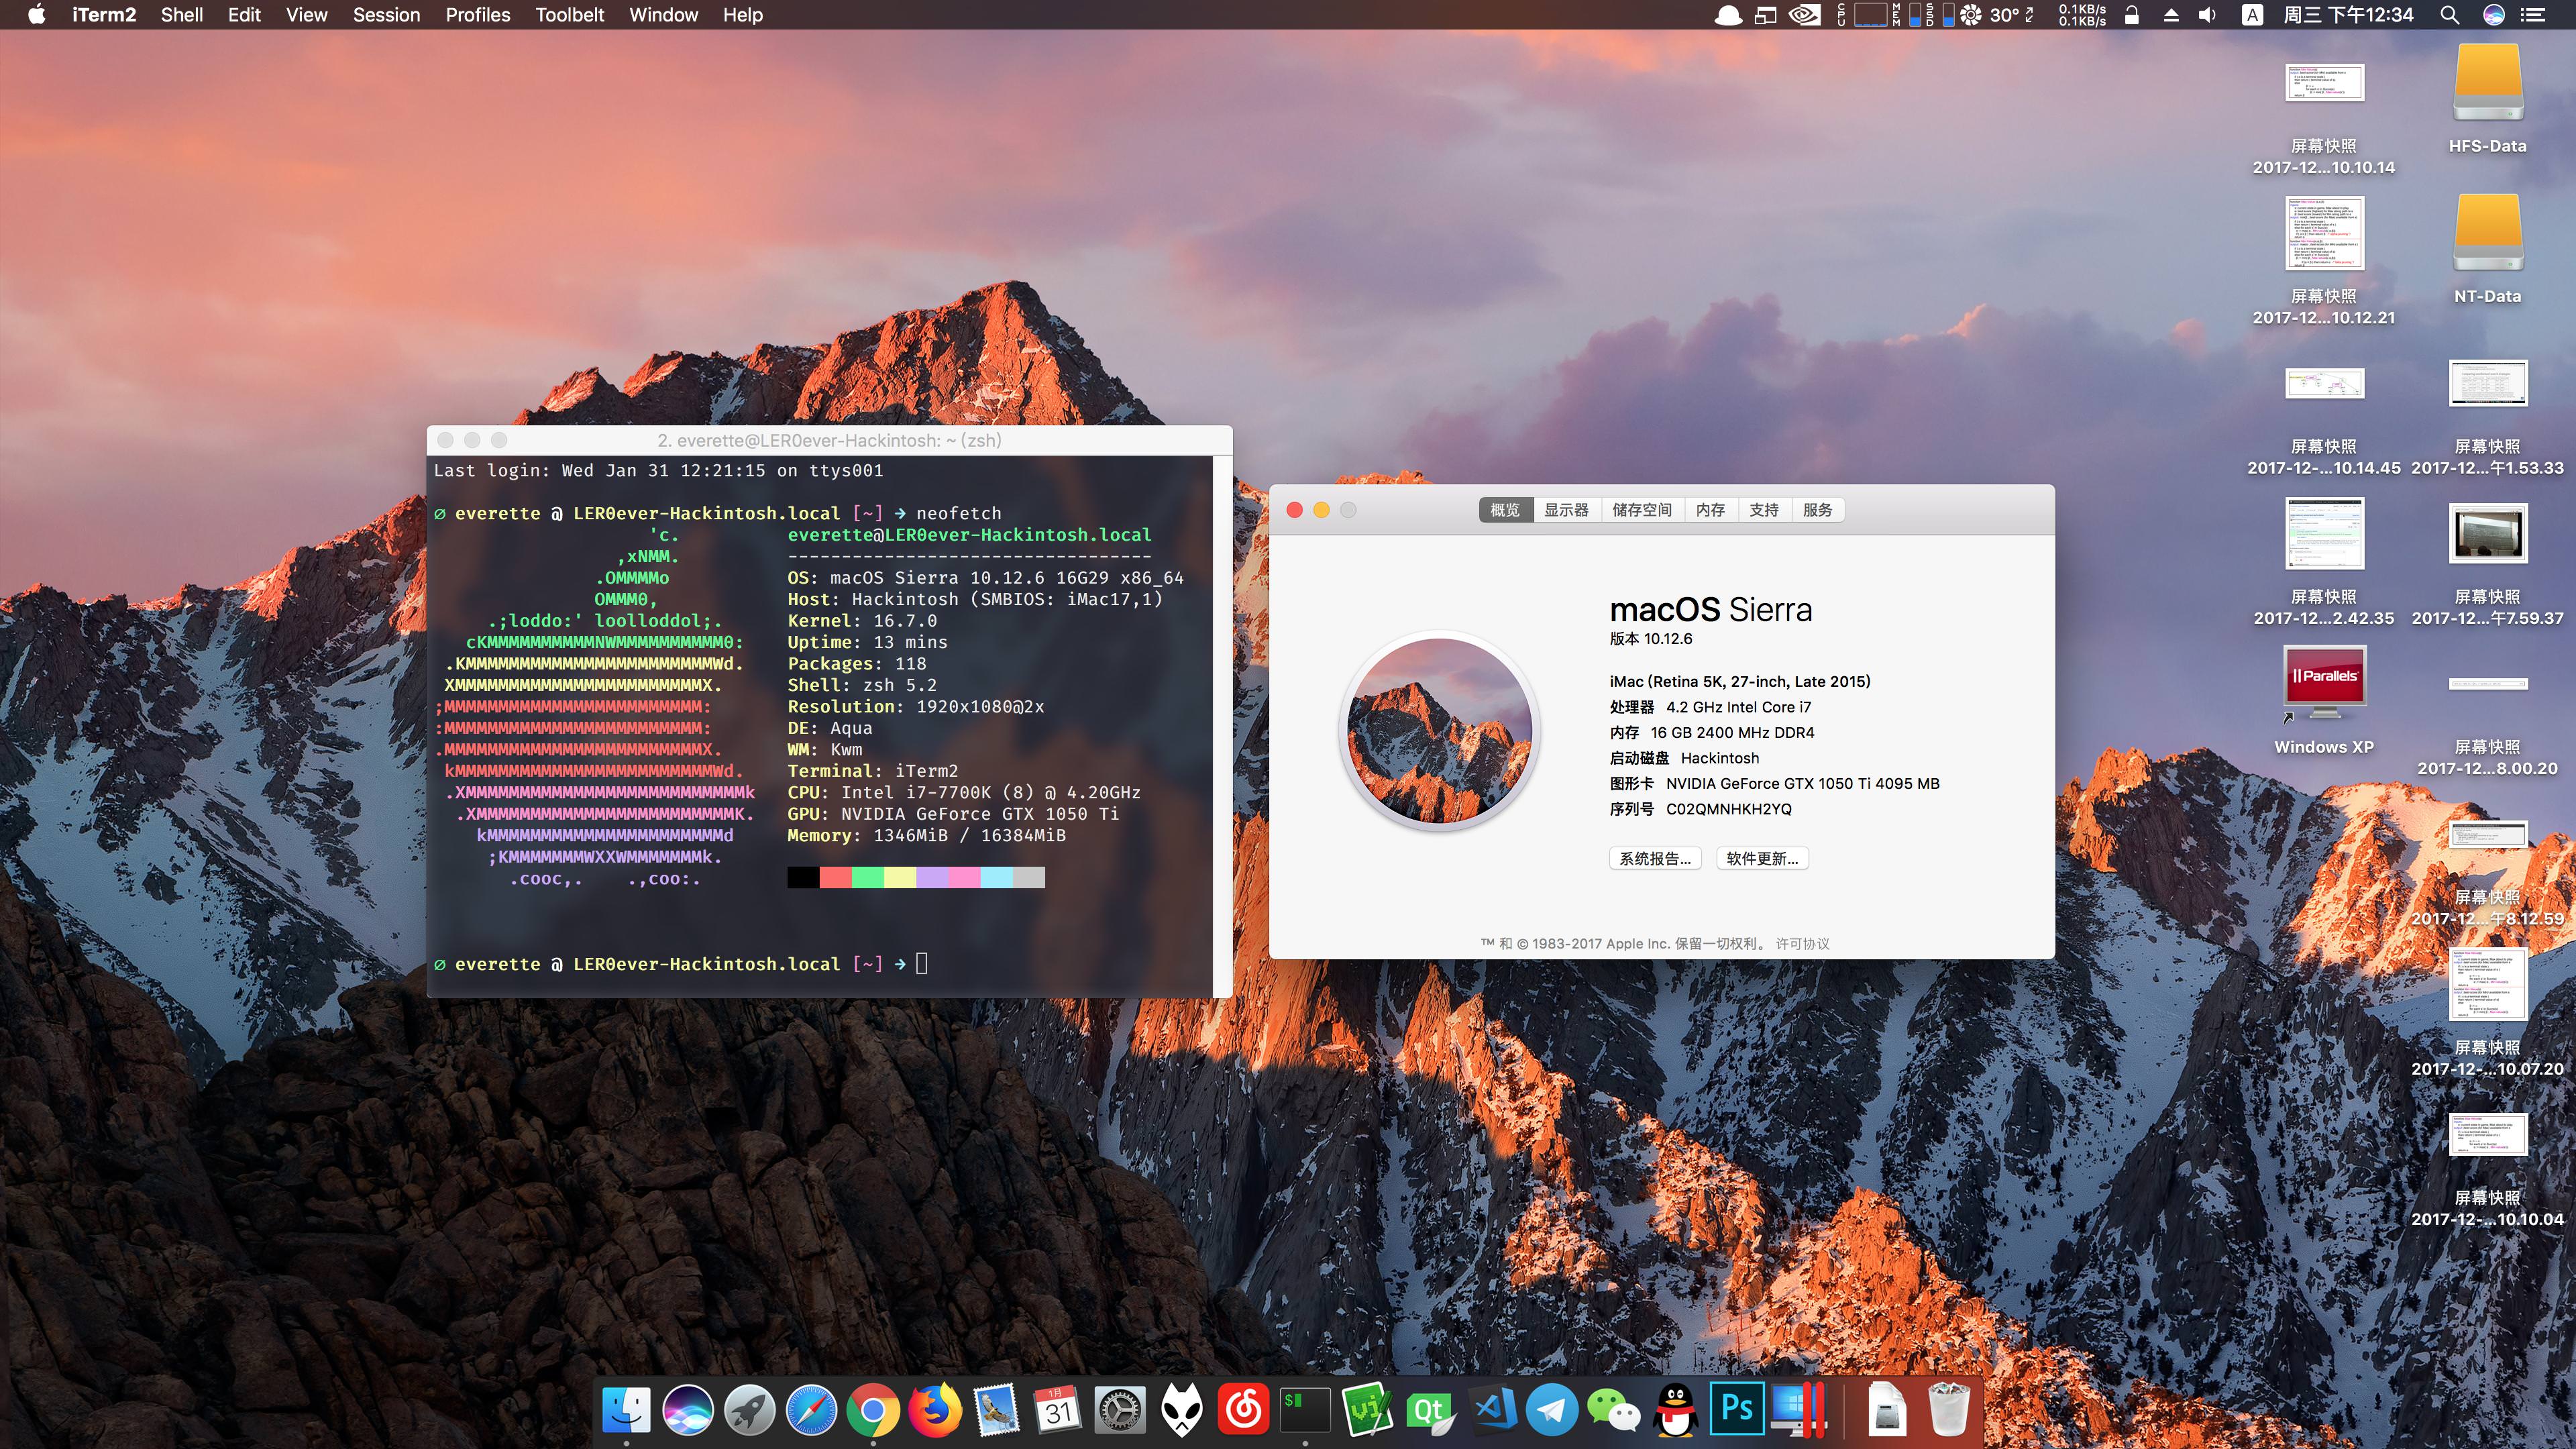This screenshot has width=2576, height=1449.
Task: Open Telegram from the dock
Action: point(1551,1410)
